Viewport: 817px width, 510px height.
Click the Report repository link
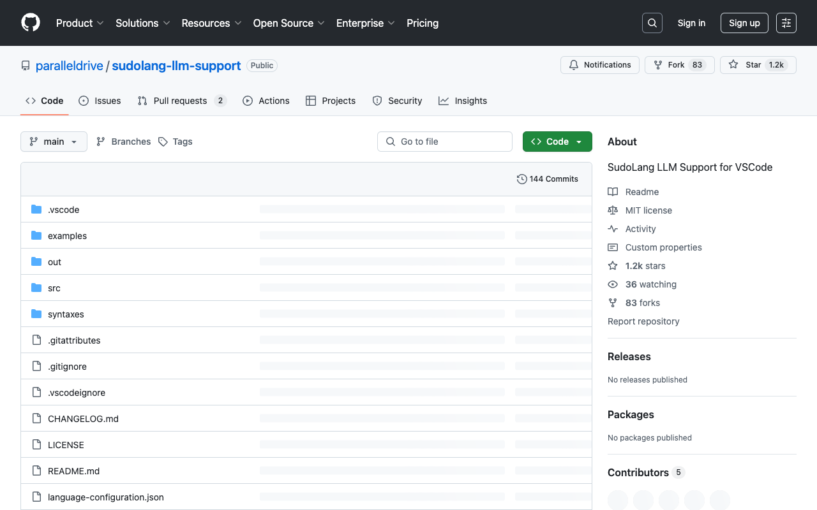(643, 321)
